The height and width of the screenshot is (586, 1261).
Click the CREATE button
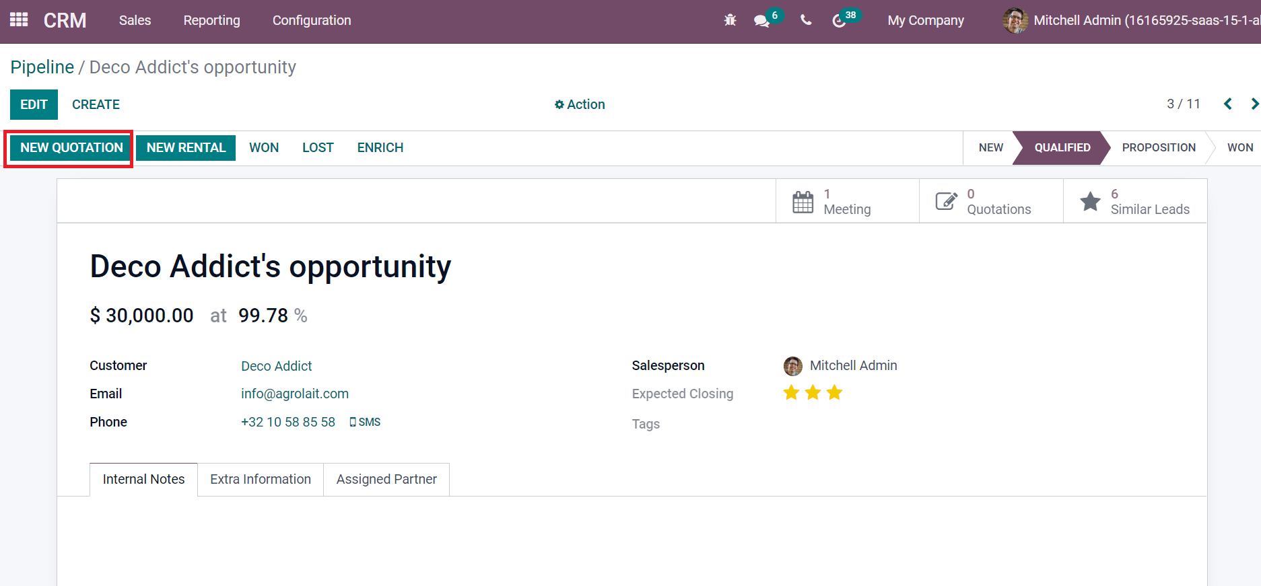[x=96, y=104]
